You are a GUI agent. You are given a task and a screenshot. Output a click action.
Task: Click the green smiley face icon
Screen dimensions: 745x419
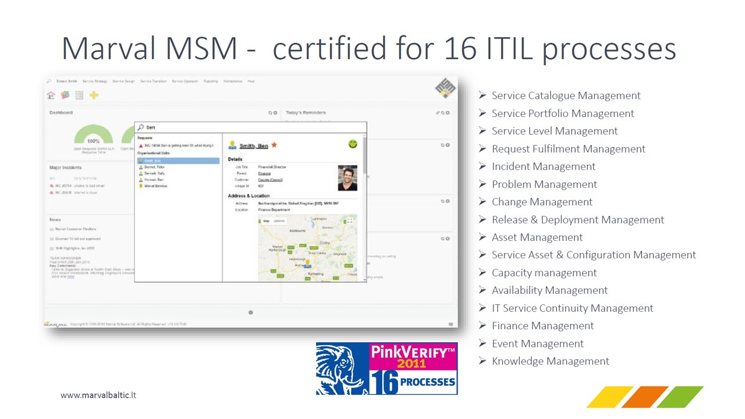tap(353, 144)
